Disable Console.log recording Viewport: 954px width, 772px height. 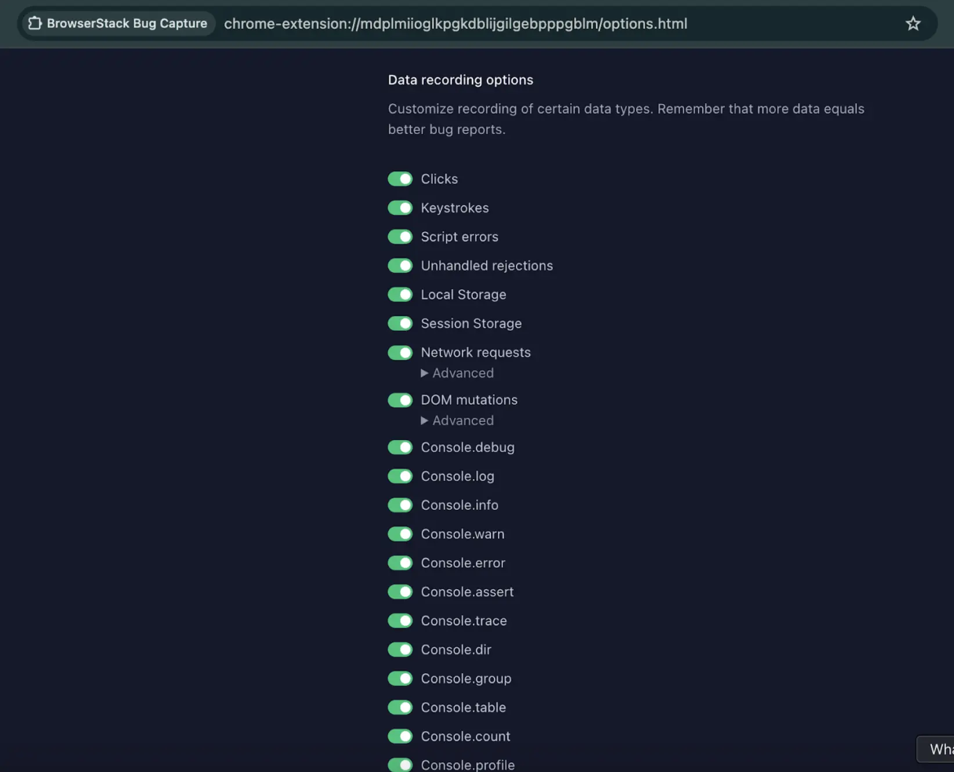(400, 477)
